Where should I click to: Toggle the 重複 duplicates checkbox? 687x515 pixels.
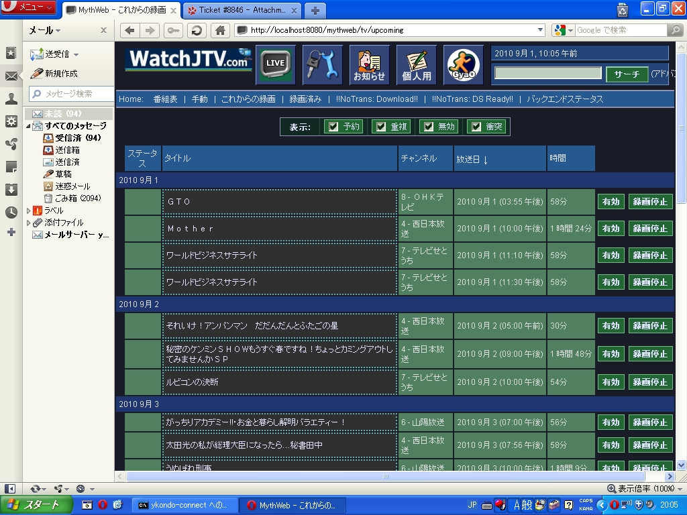tap(381, 127)
